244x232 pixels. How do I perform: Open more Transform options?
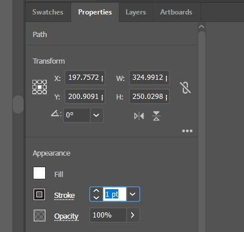click(187, 131)
